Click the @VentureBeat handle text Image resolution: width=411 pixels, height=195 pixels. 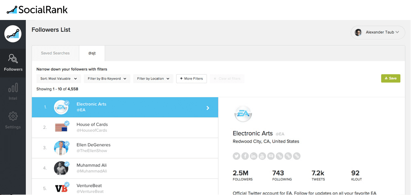[x=90, y=192]
